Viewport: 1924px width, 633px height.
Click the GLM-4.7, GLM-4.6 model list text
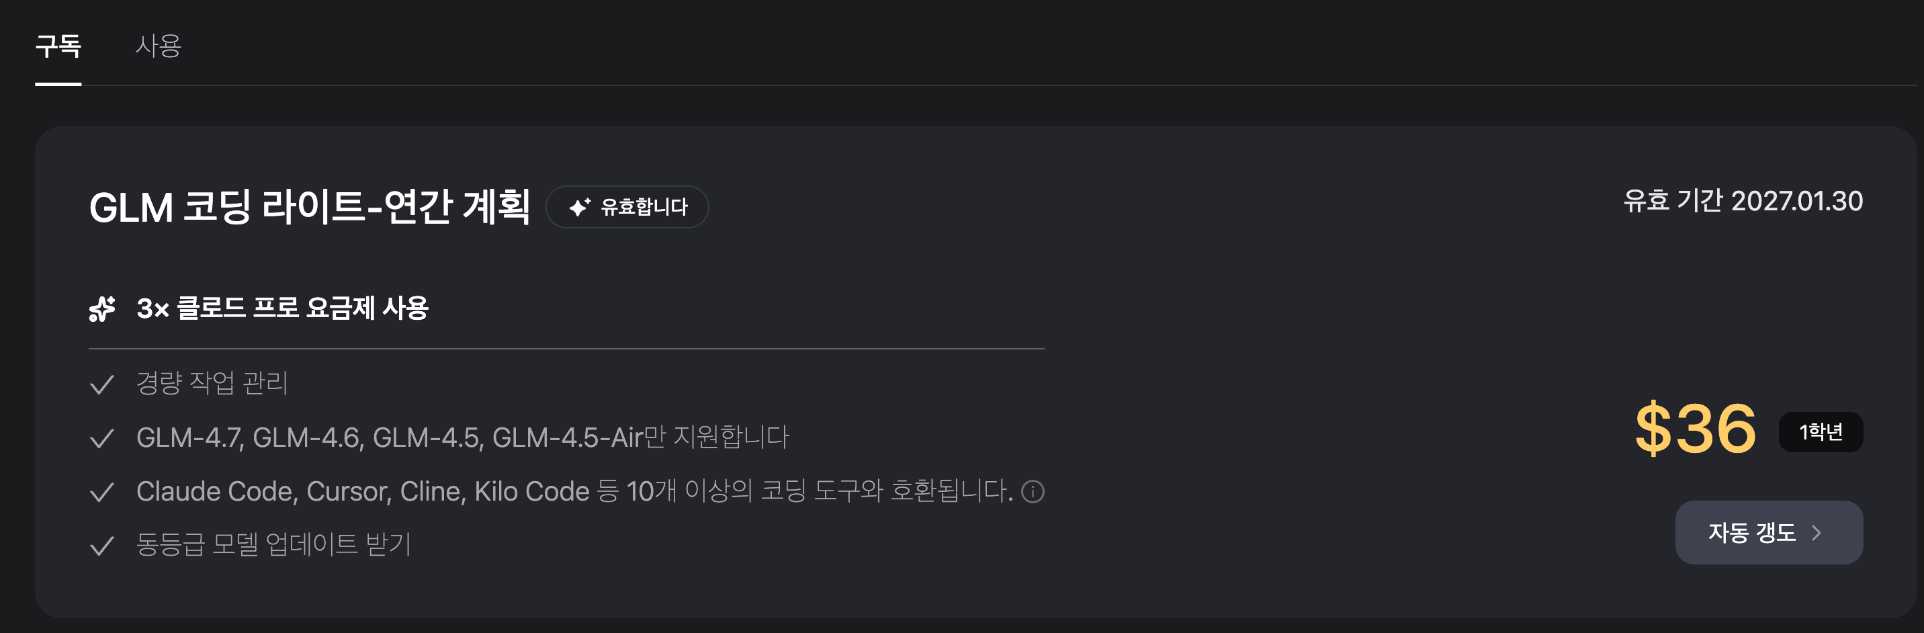tap(463, 437)
